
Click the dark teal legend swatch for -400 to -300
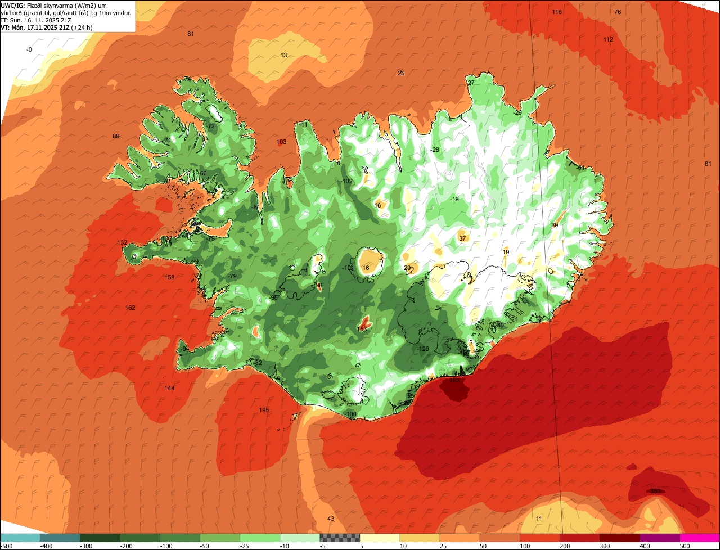pos(60,538)
